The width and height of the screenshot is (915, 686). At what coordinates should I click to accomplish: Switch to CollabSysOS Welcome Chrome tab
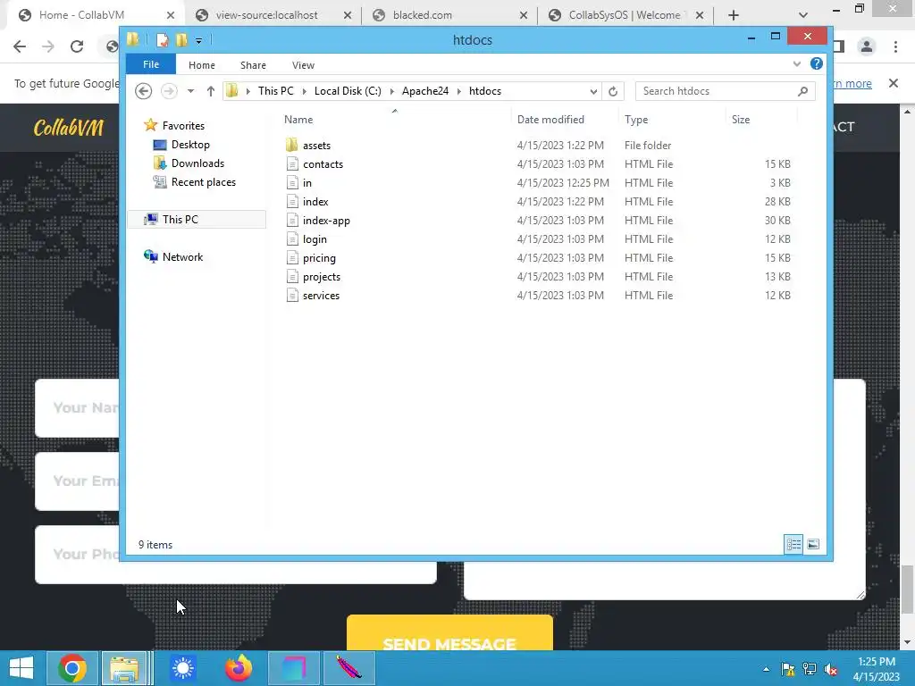[624, 15]
